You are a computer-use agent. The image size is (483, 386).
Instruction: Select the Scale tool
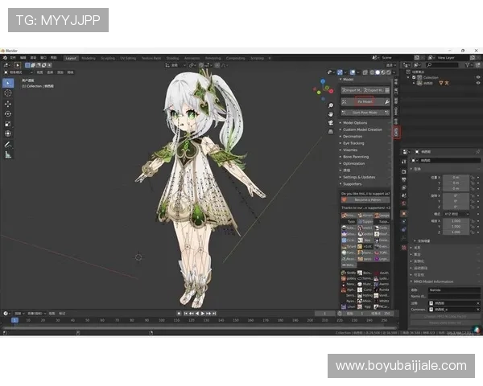8,123
